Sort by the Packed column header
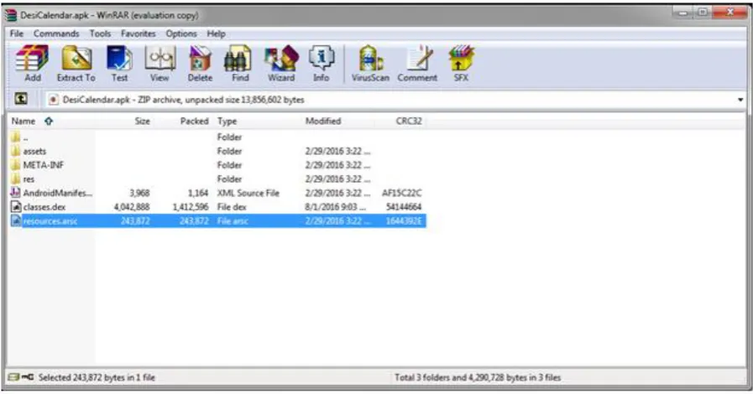 tap(194, 122)
